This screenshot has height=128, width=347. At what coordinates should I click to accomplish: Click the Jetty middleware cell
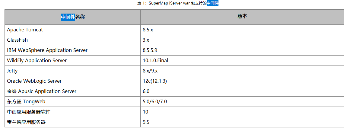tap(72, 71)
